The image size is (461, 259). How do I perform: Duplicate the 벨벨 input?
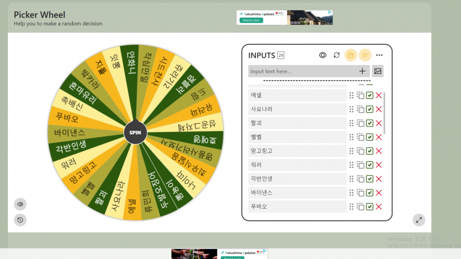tap(361, 137)
